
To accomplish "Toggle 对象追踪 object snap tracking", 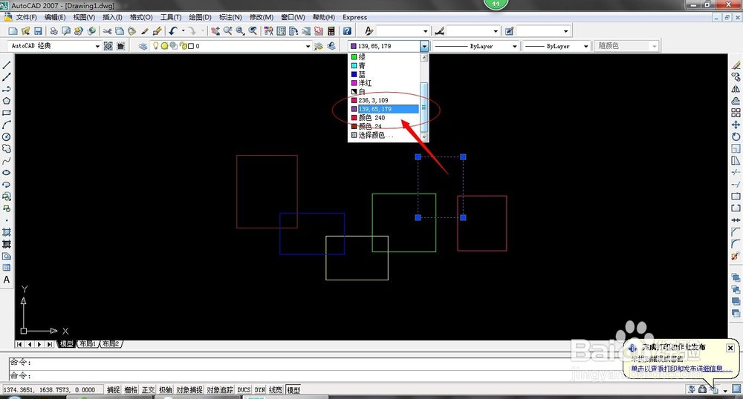I will click(220, 390).
